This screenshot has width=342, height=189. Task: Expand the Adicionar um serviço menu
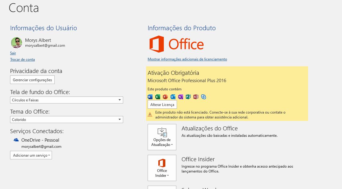pos(31,155)
